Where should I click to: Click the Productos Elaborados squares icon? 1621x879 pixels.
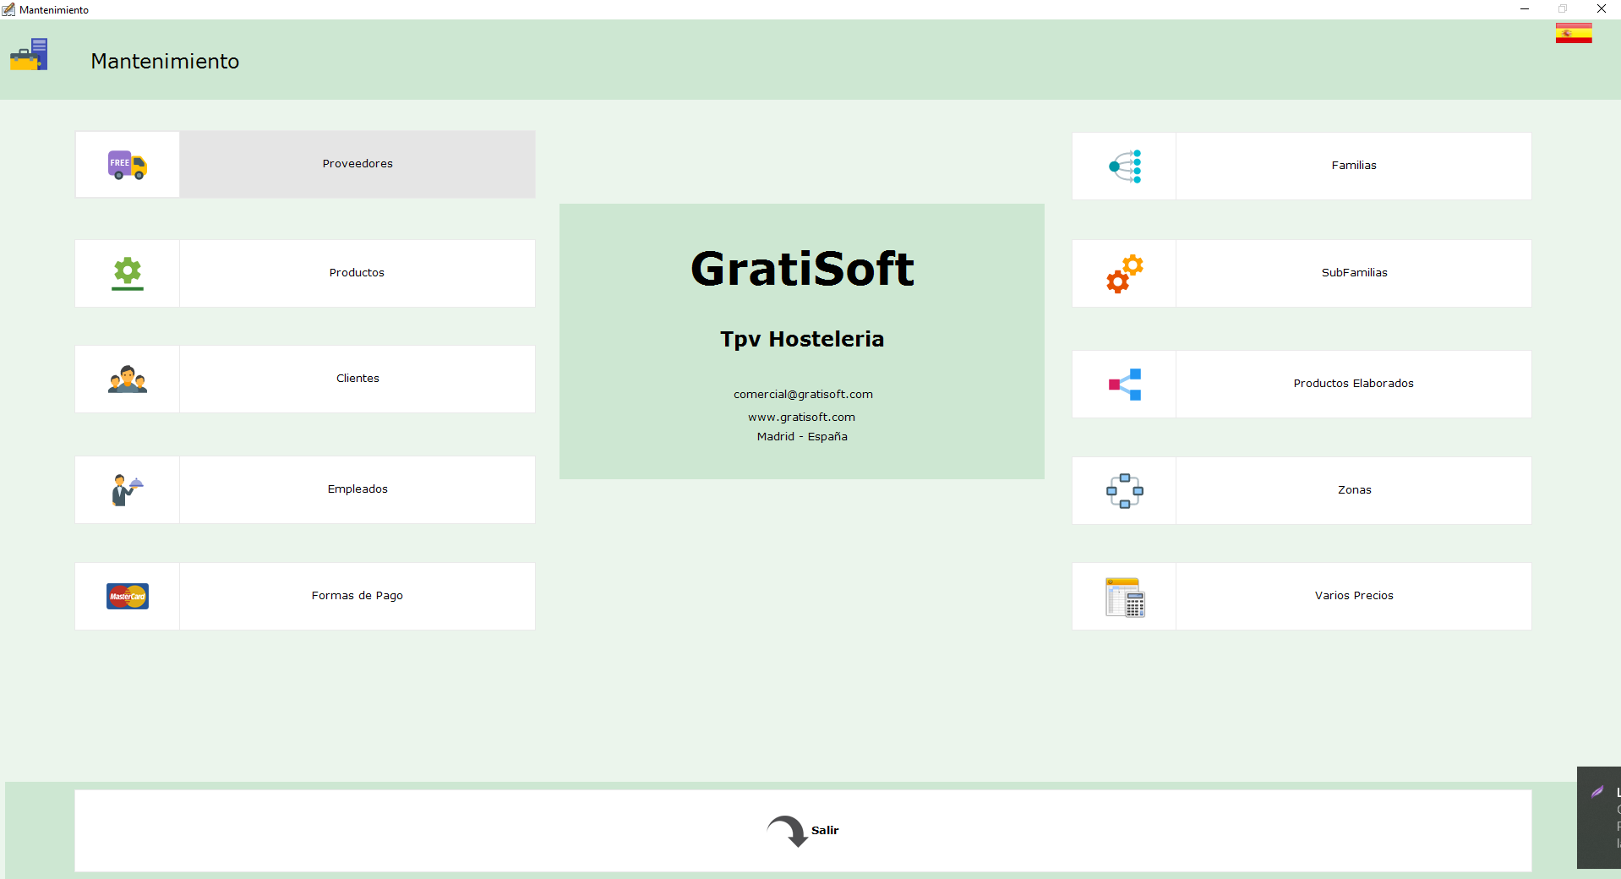tap(1125, 385)
